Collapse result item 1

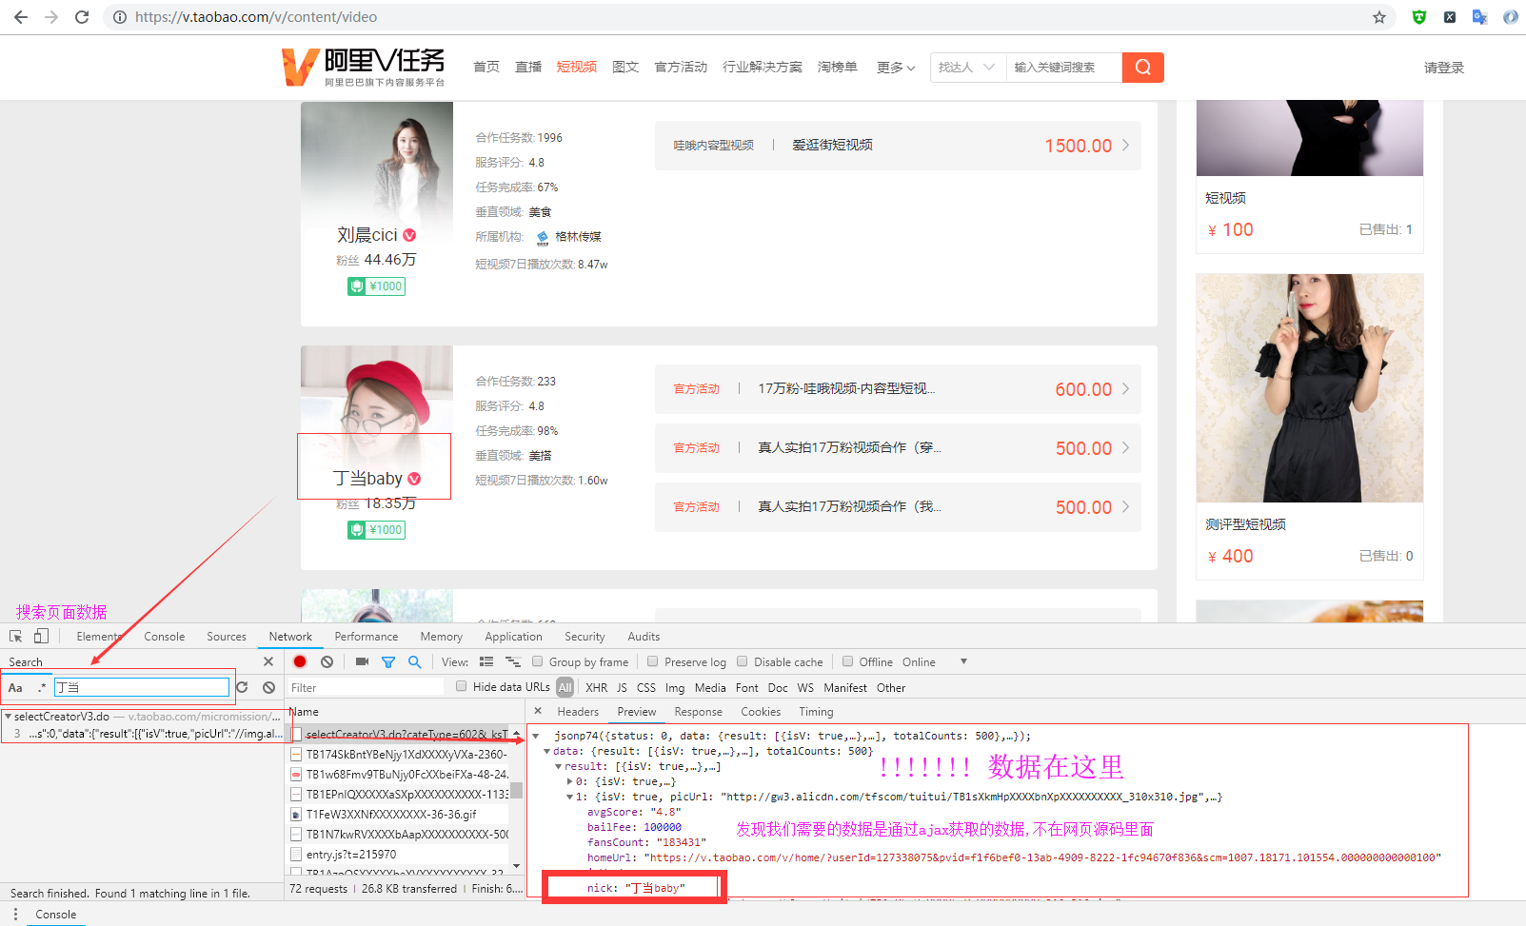[x=570, y=797]
